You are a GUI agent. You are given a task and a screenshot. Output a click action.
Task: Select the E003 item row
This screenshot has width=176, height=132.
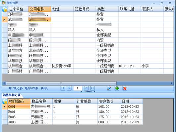(x=72, y=117)
